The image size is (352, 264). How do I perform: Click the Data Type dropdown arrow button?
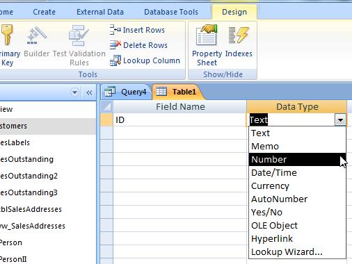click(340, 120)
